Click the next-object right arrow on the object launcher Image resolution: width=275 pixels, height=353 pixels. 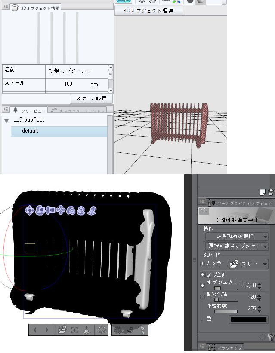[47, 330]
